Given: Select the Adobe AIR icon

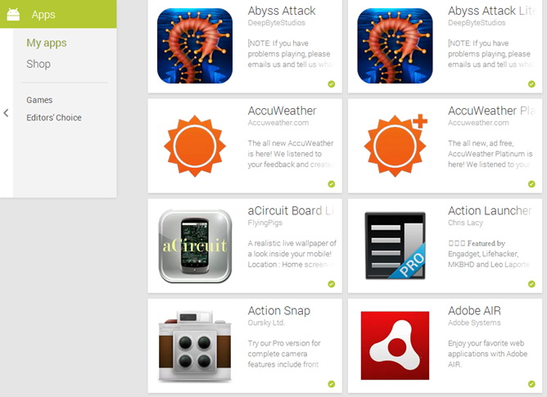Looking at the screenshot, I should 395,345.
